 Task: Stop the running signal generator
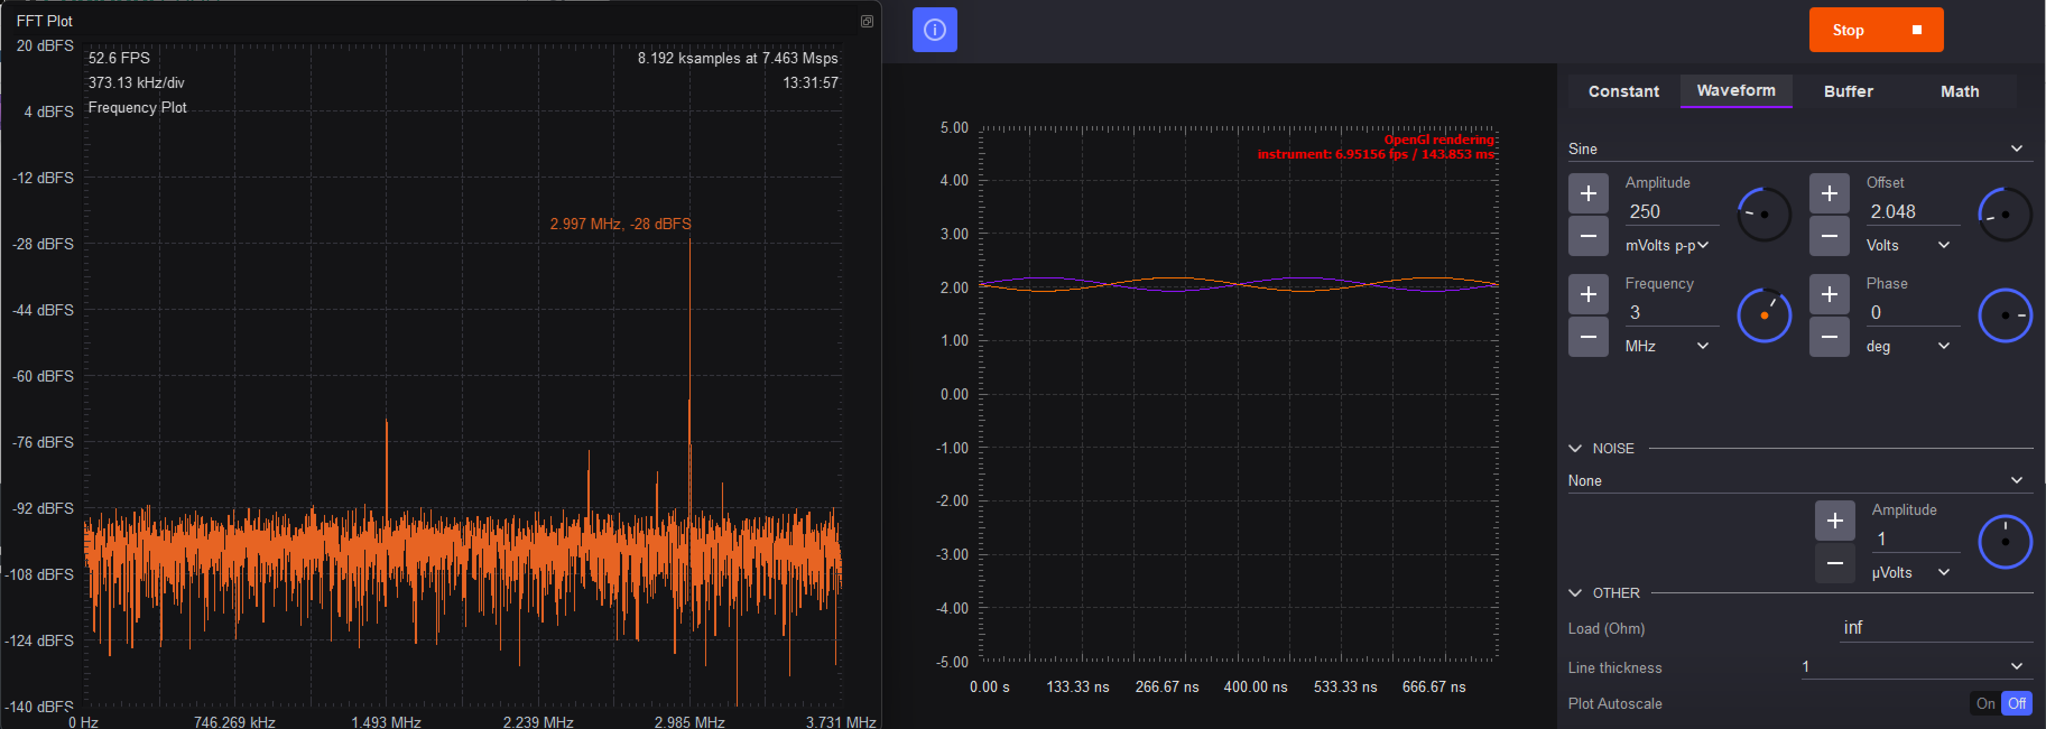tap(1876, 30)
